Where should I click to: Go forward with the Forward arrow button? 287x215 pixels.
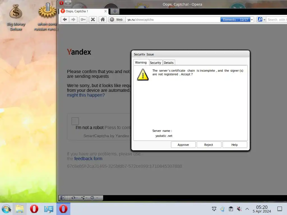coord(73,19)
